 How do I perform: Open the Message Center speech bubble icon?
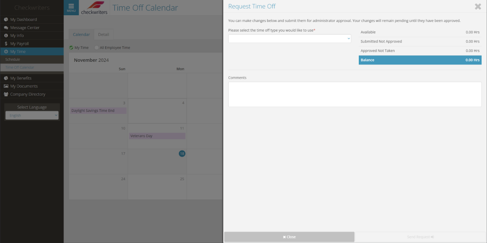[5, 28]
